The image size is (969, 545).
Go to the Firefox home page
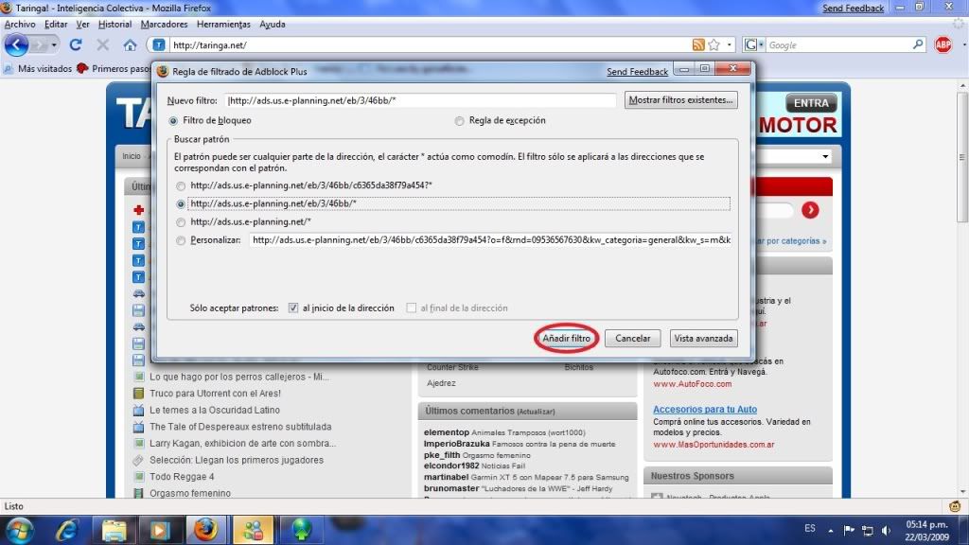[130, 45]
